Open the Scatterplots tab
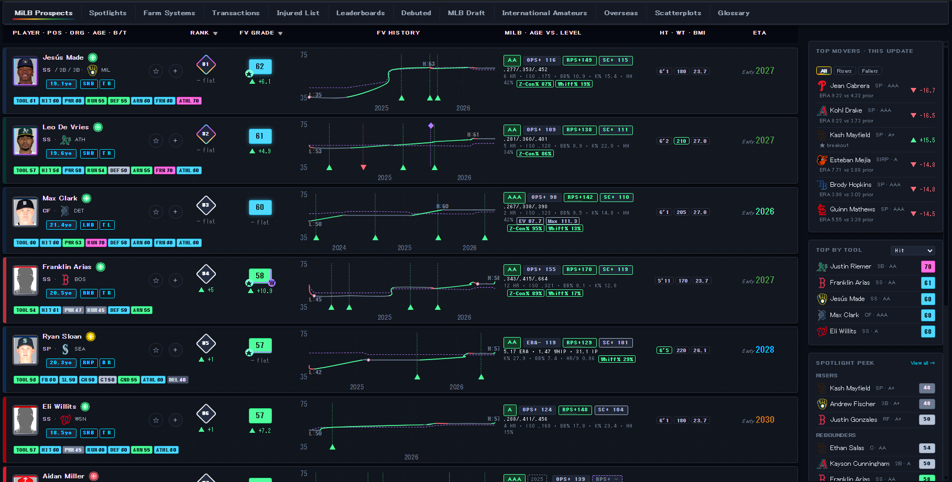Viewport: 952px width, 482px height. [x=677, y=13]
